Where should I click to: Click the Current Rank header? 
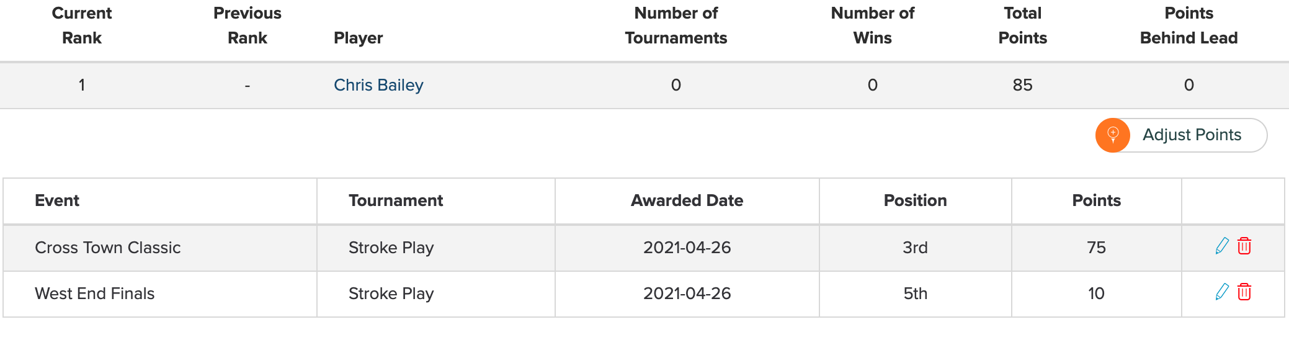click(x=82, y=25)
